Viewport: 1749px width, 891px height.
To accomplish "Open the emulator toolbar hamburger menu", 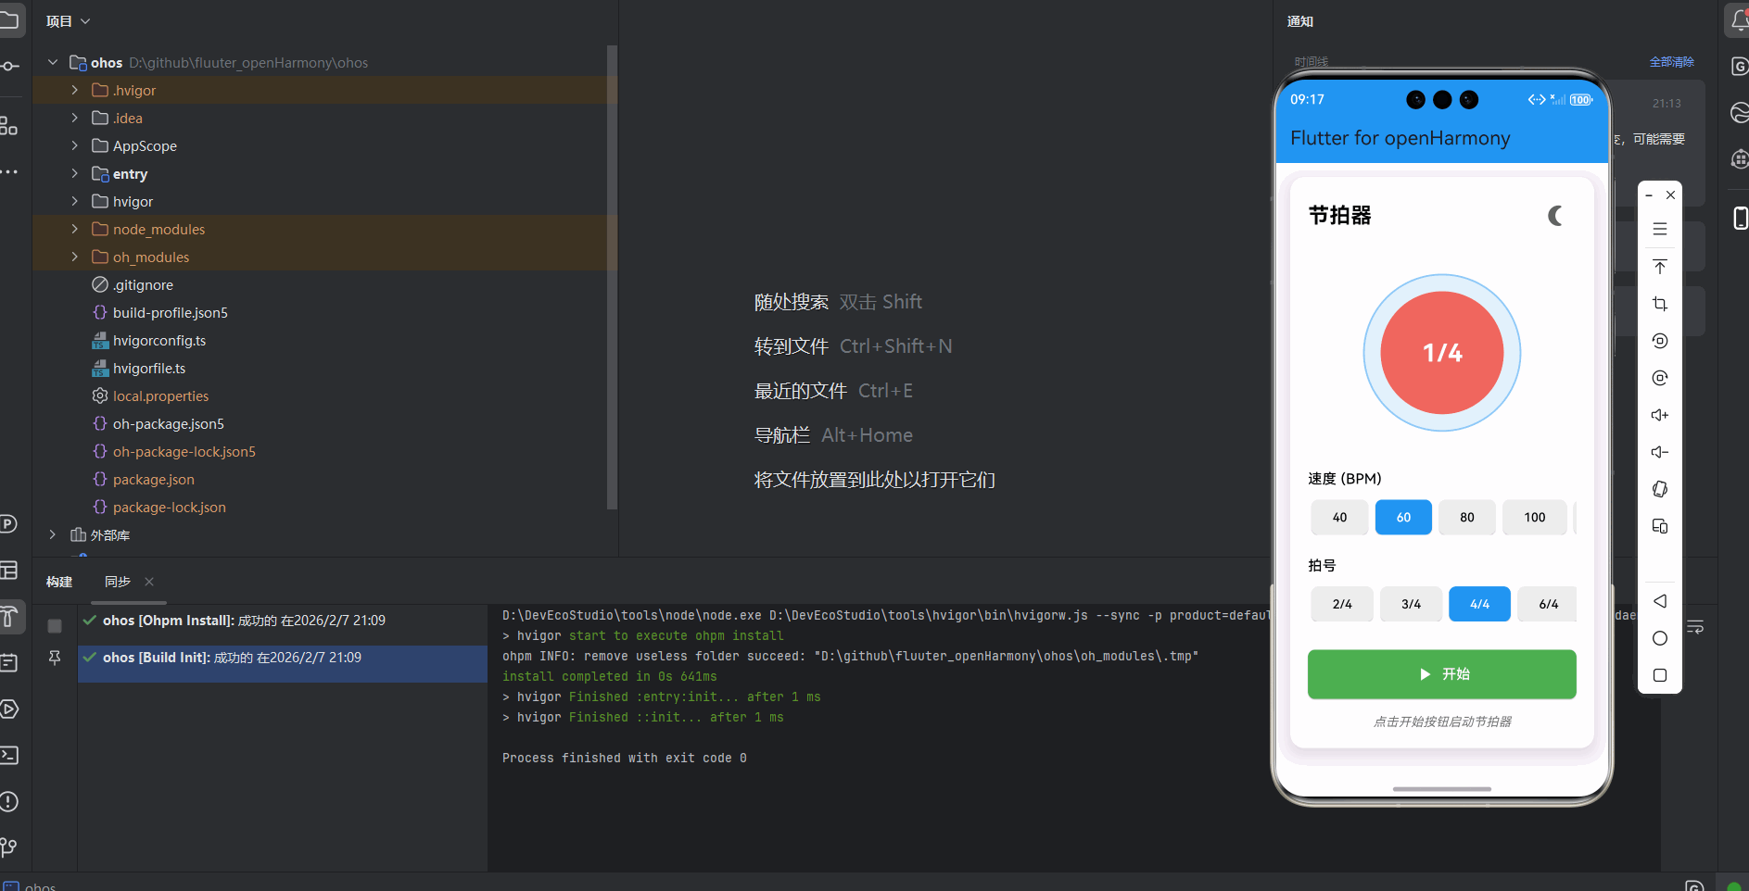I will 1660,229.
